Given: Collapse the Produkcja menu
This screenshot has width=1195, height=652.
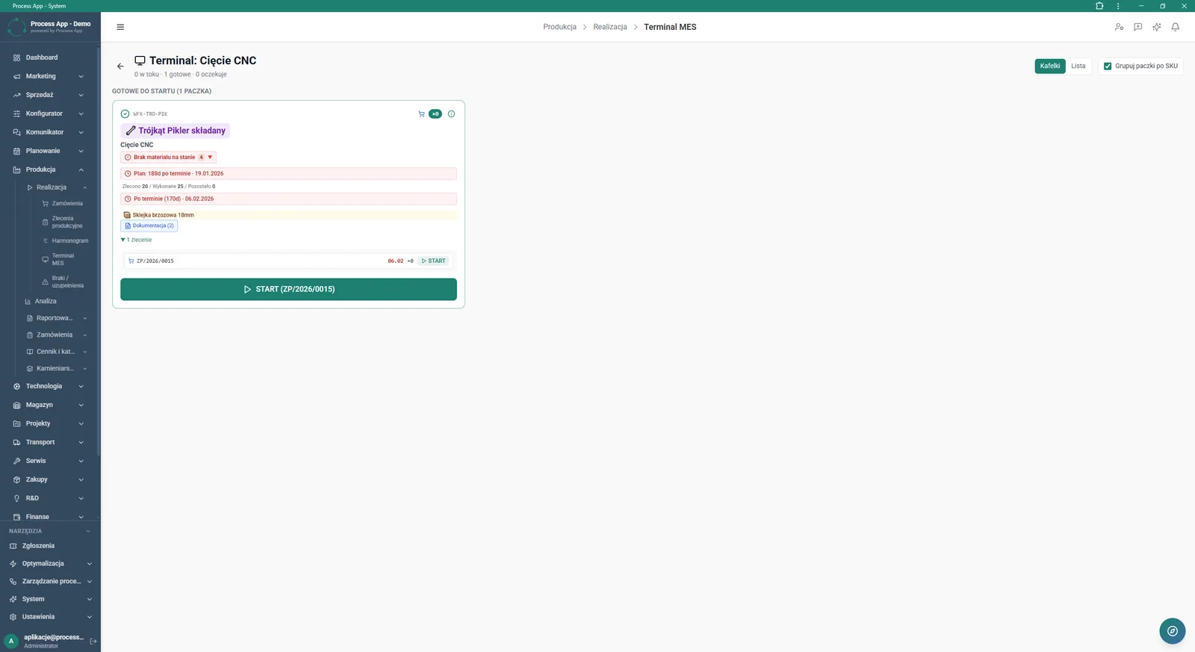Looking at the screenshot, I should coord(49,170).
